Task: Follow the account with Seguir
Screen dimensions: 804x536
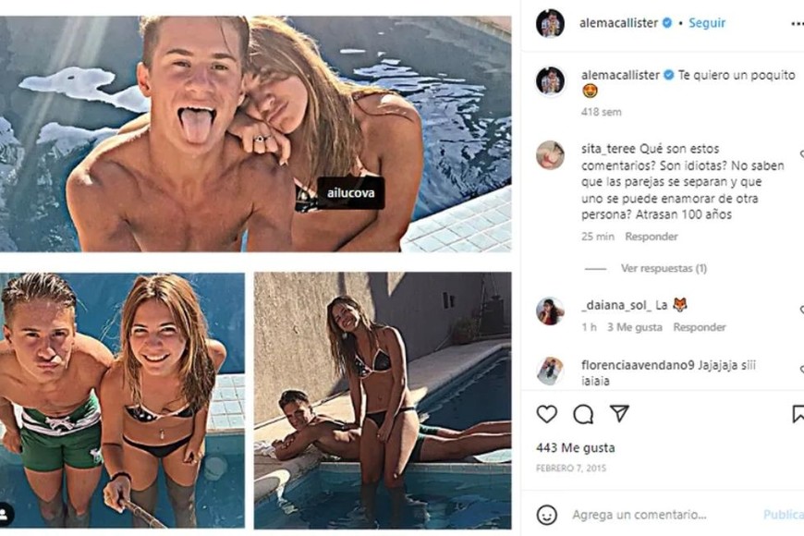Action: pos(707,23)
